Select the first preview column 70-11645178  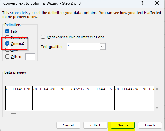[19, 98]
